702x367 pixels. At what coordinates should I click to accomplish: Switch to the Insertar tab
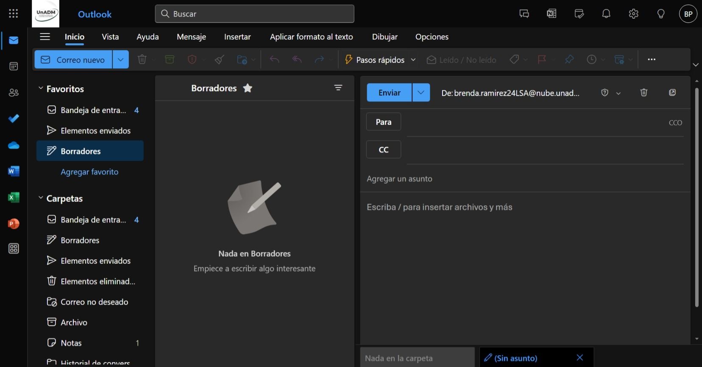click(237, 37)
